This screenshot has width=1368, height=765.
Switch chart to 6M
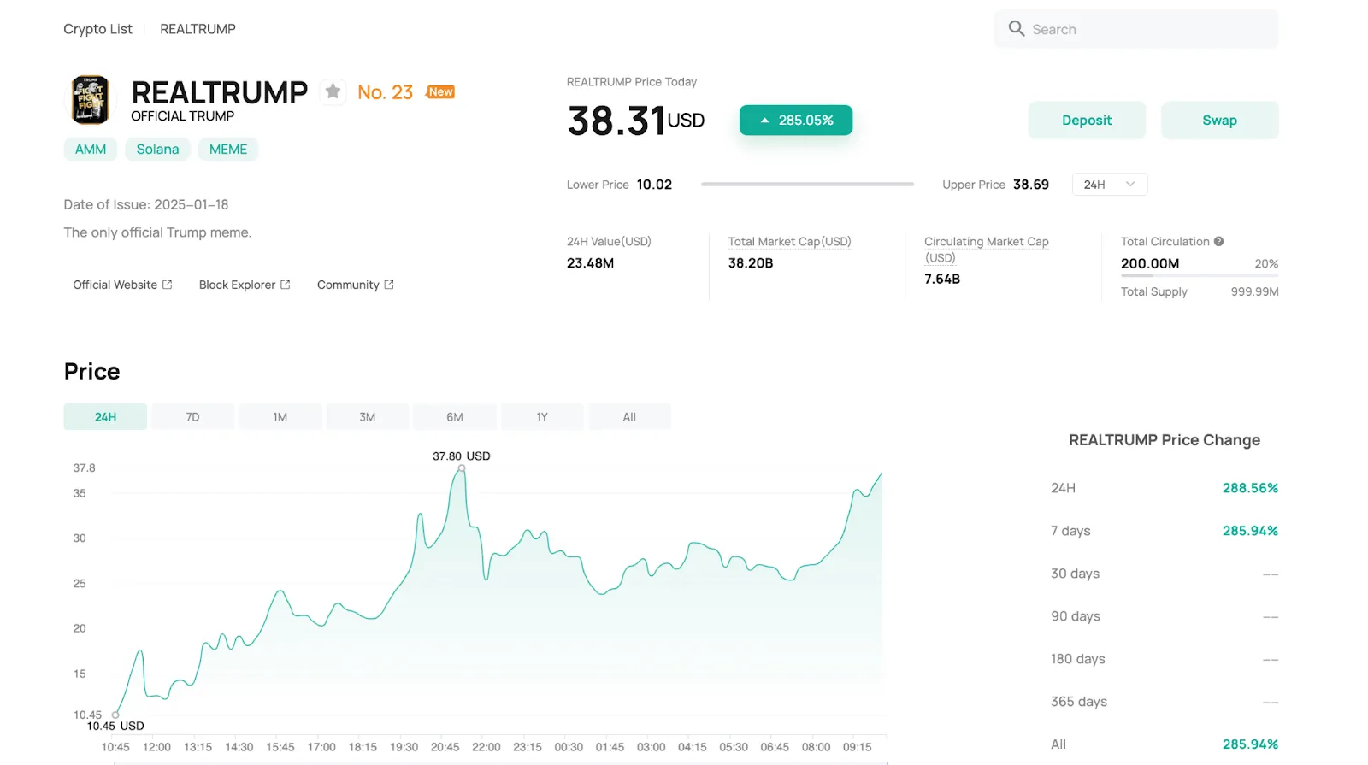coord(455,417)
